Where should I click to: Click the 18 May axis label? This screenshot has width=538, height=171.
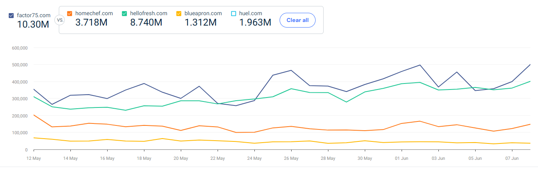144,159
